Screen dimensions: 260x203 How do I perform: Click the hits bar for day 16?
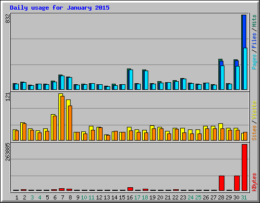tap(128, 79)
